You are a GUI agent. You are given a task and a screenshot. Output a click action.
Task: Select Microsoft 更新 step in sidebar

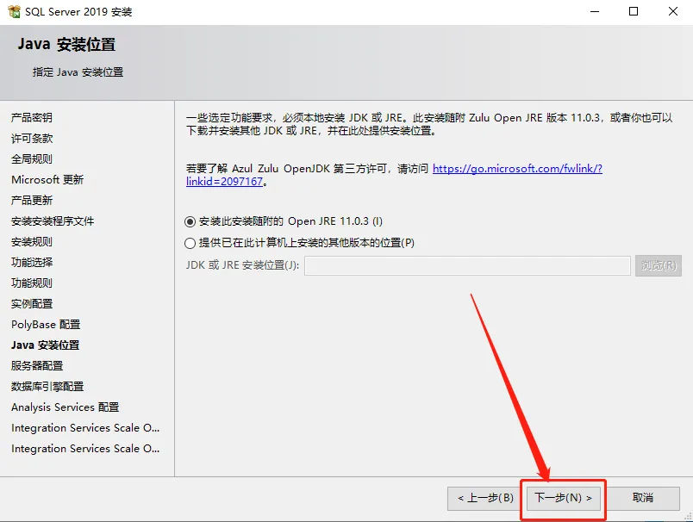47,180
